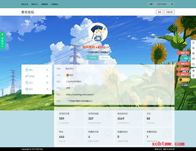Screen dimensions: 196x151
Task: Open the 收藏的商品 1 stat card
Action: tap(158, 136)
